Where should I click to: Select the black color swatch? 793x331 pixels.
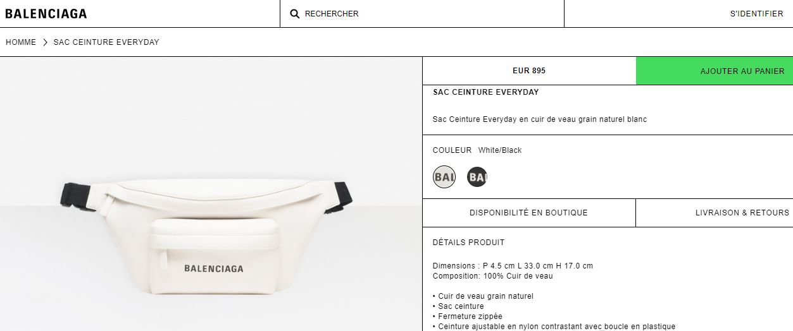point(477,177)
